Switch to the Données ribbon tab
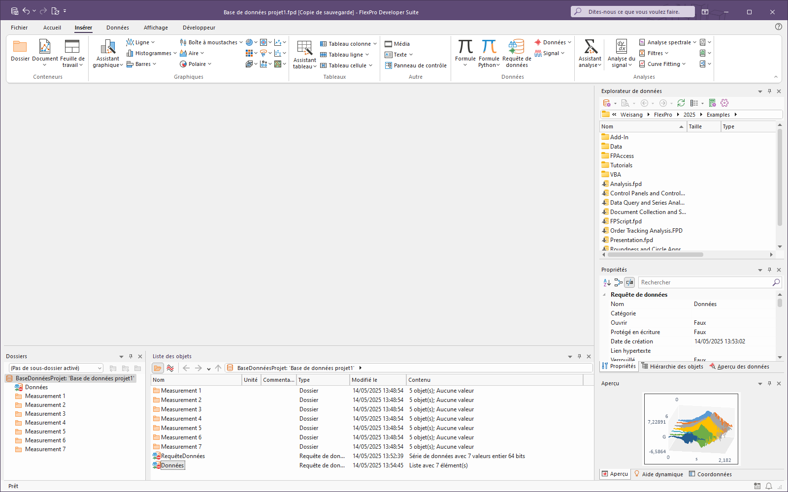This screenshot has width=788, height=492. pos(117,28)
